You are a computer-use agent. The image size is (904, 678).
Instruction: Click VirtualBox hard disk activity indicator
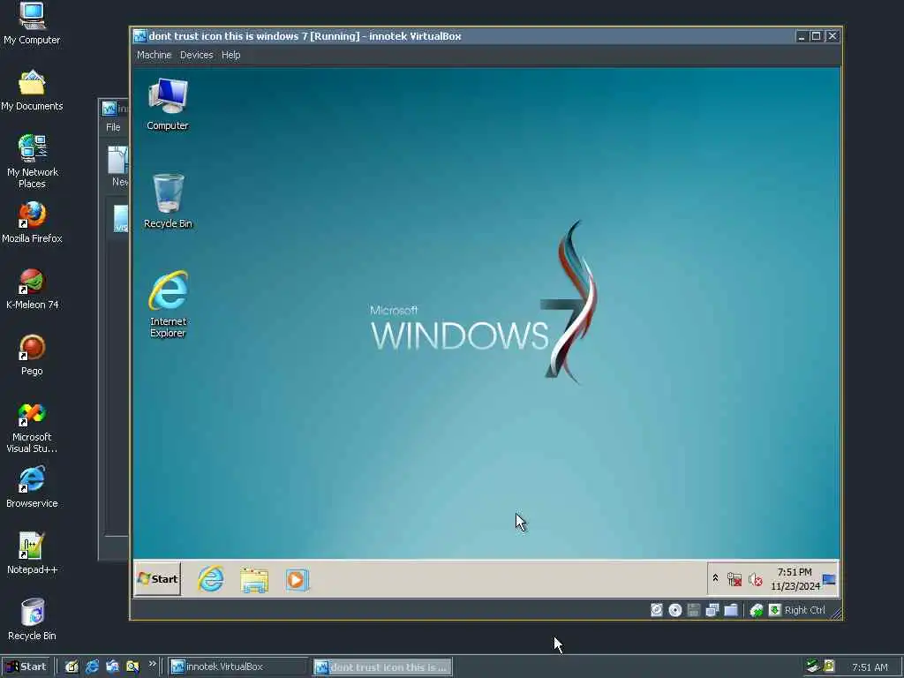(657, 610)
